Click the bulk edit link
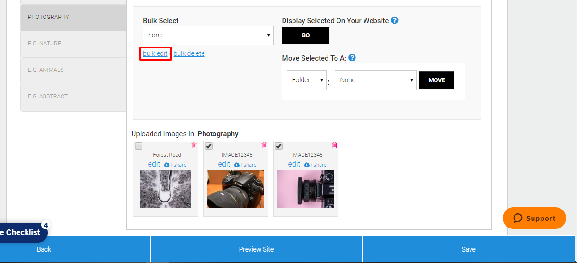The height and width of the screenshot is (263, 577). coord(155,53)
